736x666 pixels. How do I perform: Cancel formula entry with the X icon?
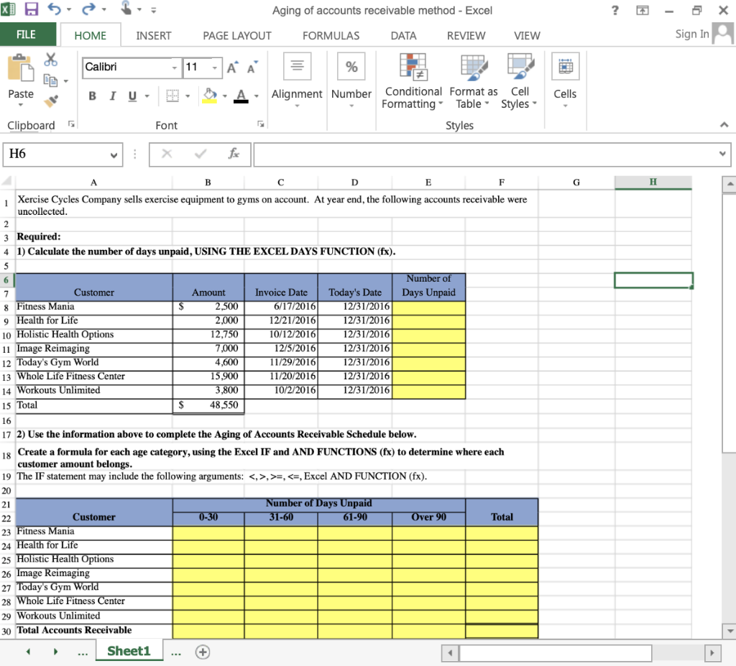(167, 154)
